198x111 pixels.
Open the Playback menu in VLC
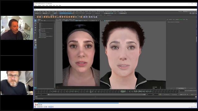(x=39, y=6)
